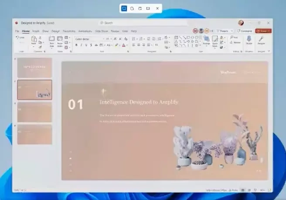The height and width of the screenshot is (200, 286).
Task: Open the font name combo box
Action: [89, 39]
